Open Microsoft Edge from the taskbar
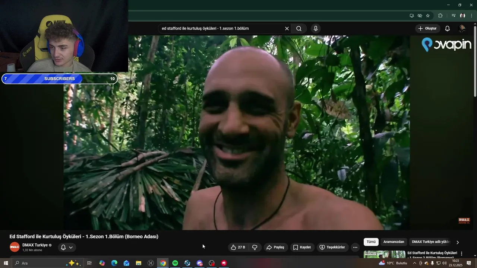Screen dimensions: 477x268 (114, 263)
